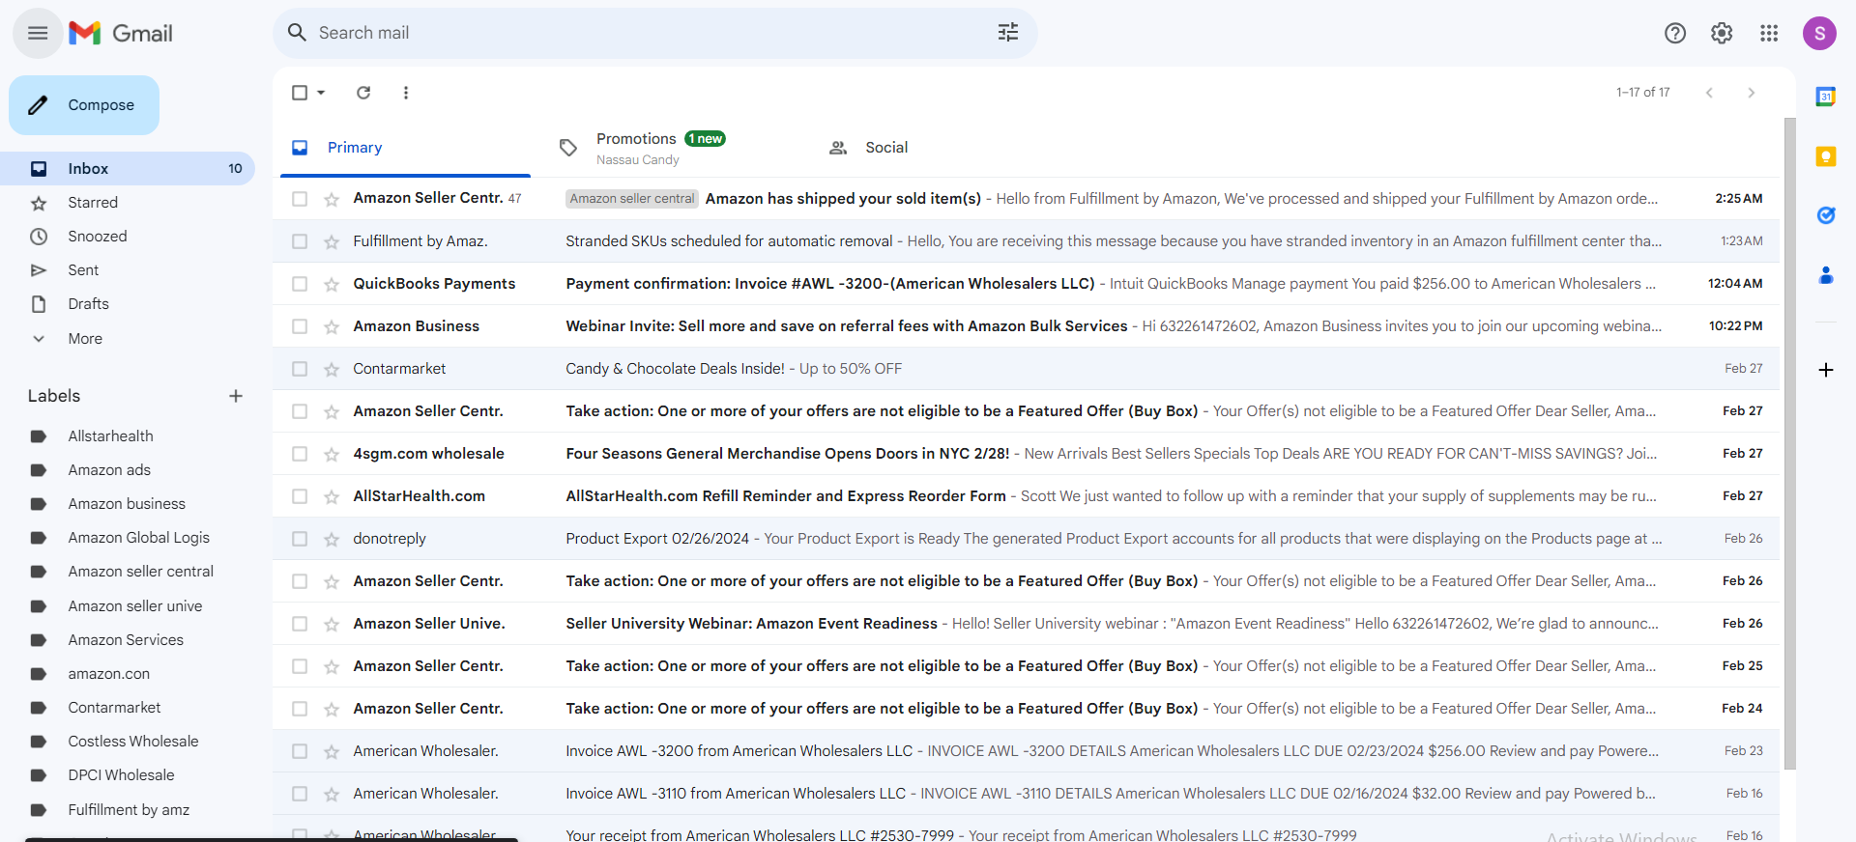Star the Contarmarket email
Image resolution: width=1856 pixels, height=842 pixels.
coord(332,369)
